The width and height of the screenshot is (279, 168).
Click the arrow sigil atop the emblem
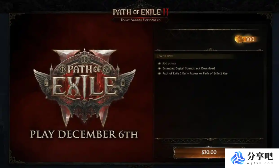[x=84, y=59]
